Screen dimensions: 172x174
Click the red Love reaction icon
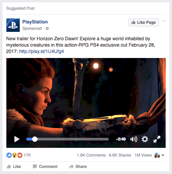point(20,155)
